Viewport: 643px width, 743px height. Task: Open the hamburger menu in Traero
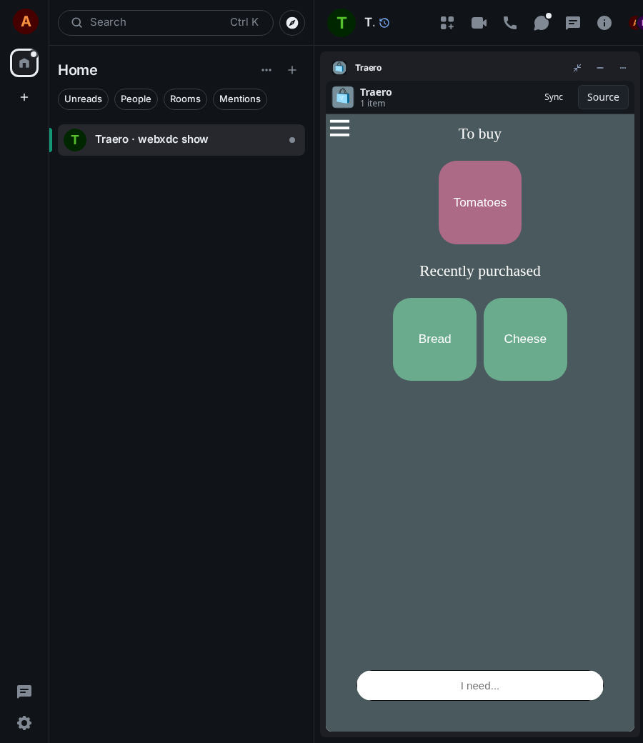point(340,128)
